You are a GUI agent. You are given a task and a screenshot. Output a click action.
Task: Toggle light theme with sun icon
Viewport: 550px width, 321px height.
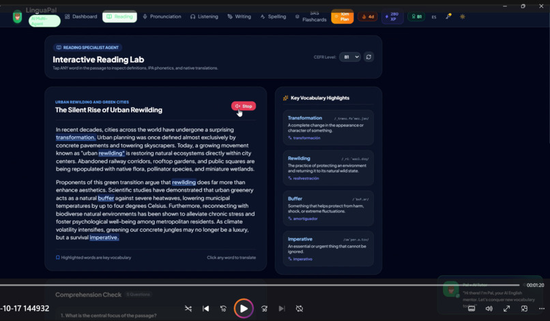click(462, 16)
